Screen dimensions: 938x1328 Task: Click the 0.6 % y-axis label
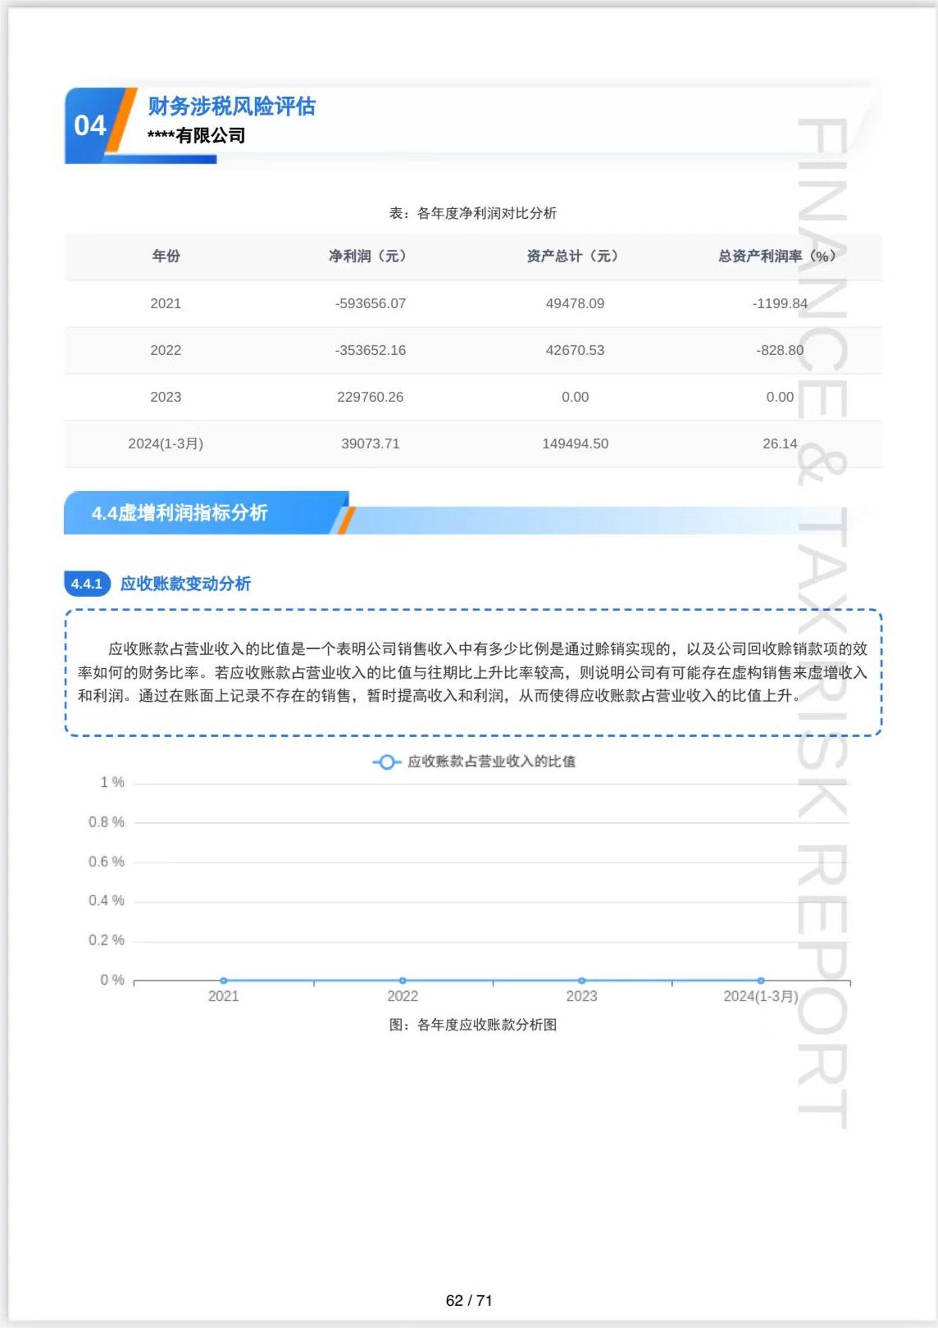107,862
